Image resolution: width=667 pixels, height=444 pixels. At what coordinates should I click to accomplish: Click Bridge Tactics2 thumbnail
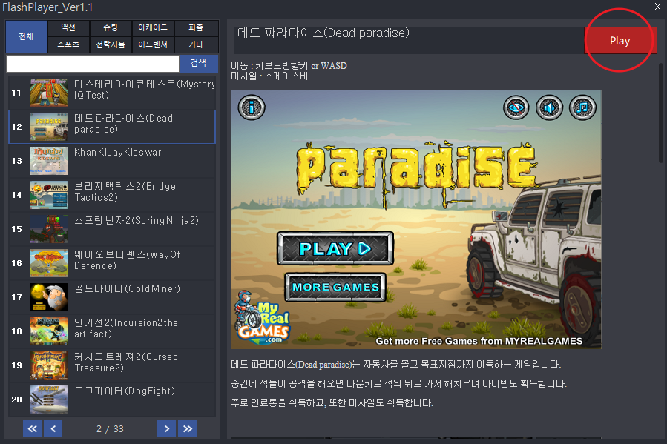pyautogui.click(x=48, y=195)
